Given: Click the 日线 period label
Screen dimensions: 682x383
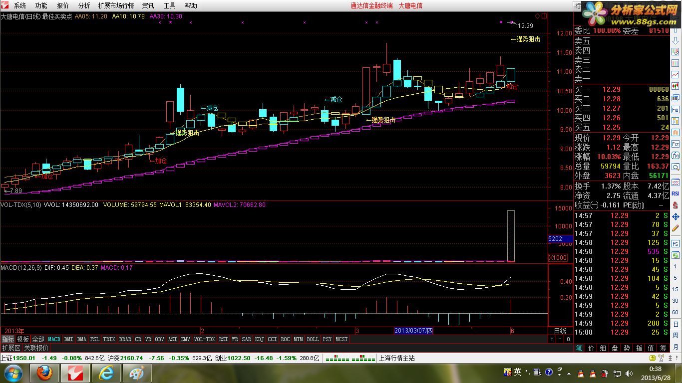Looking at the screenshot, I should pyautogui.click(x=560, y=331).
